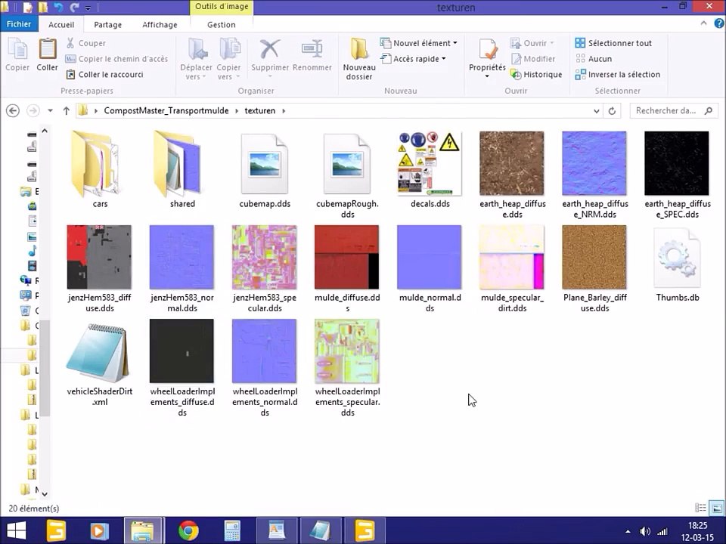
Task: Select the mulde_diffuse.dds red texture thumbnail
Action: 346,257
